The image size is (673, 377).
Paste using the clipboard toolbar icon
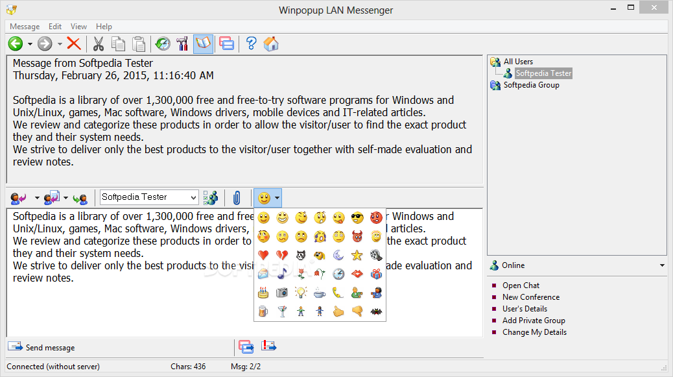[x=138, y=43]
